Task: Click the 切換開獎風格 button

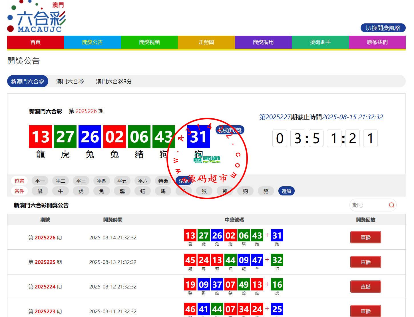Action: click(x=383, y=28)
